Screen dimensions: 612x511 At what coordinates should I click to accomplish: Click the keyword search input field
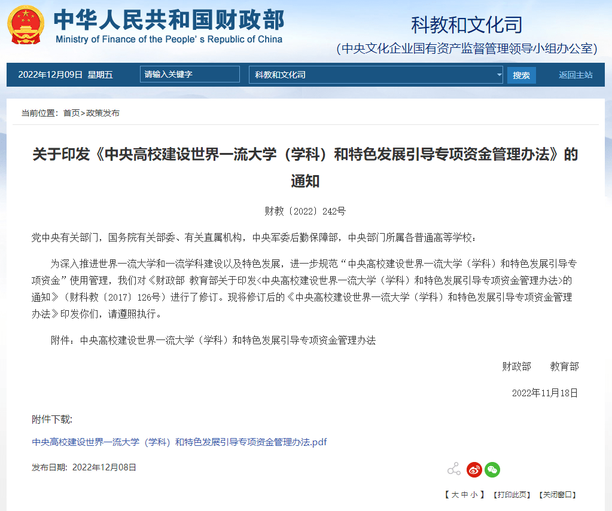(x=190, y=74)
